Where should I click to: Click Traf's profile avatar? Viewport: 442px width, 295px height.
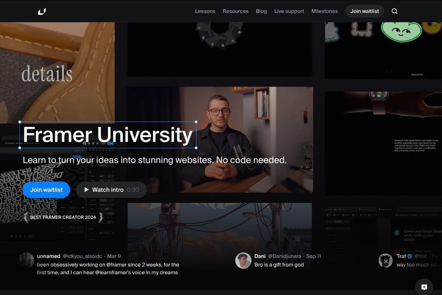[x=386, y=260]
